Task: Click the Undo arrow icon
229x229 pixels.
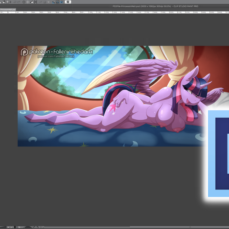Action: click(x=15, y=2)
